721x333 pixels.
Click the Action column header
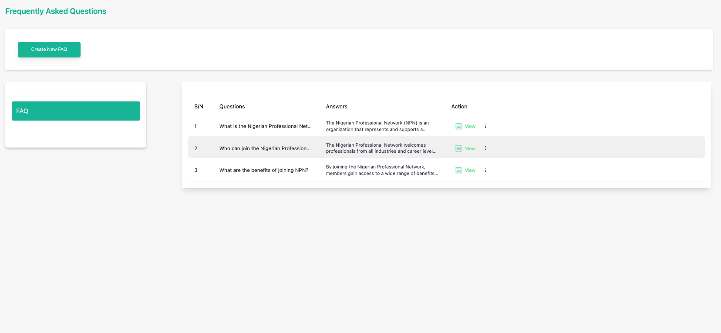coord(459,107)
